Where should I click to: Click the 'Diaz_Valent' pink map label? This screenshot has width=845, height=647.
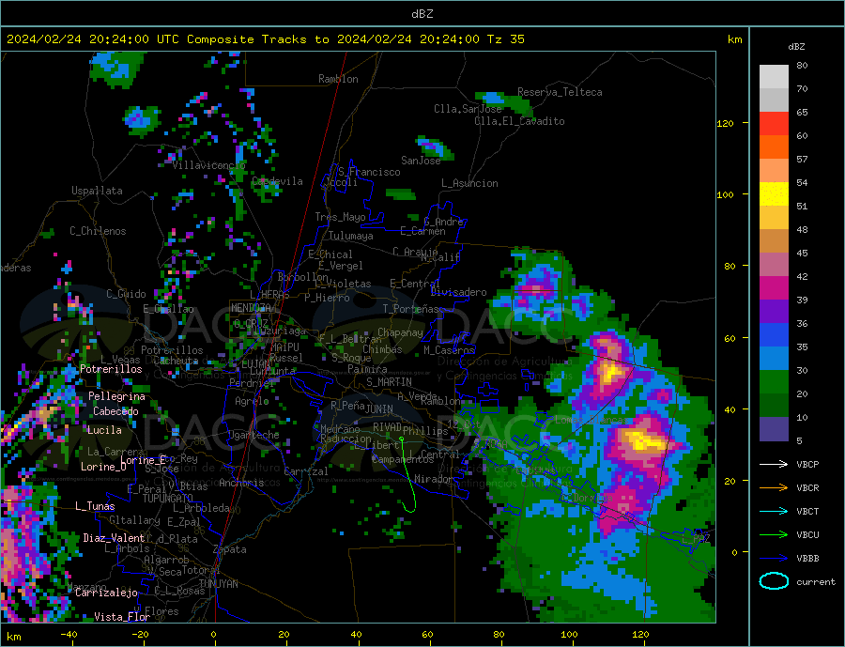pyautogui.click(x=114, y=538)
